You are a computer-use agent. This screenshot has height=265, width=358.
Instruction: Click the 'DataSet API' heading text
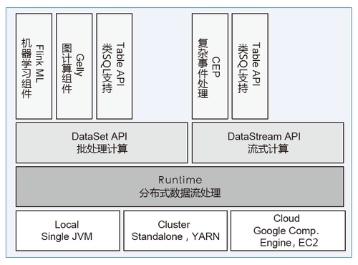pyautogui.click(x=100, y=137)
